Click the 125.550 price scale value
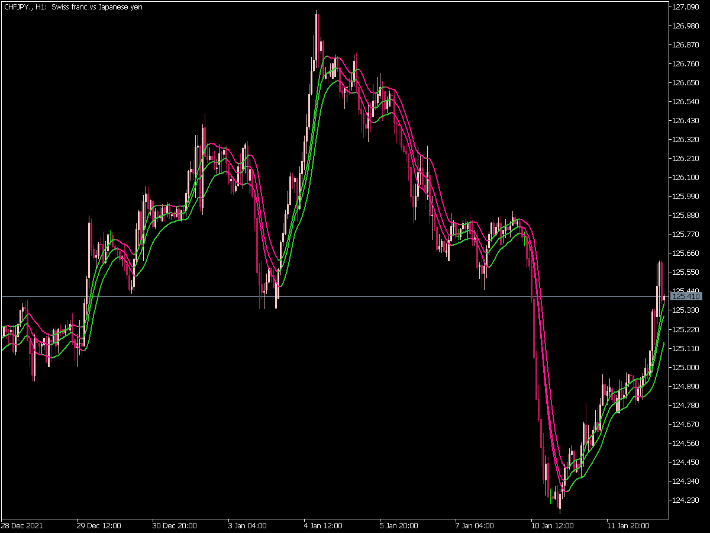The image size is (710, 533). click(x=686, y=272)
